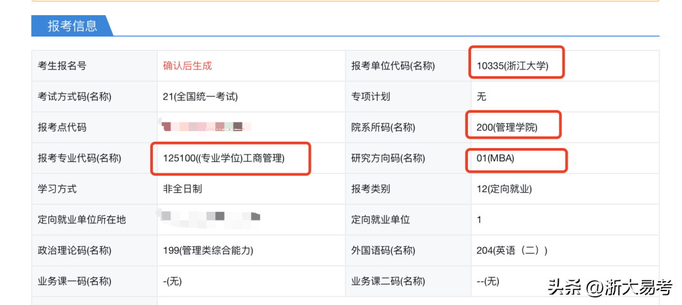Click the 业务课一码 value -(无)
Screen dimensions: 682x305
(172, 281)
